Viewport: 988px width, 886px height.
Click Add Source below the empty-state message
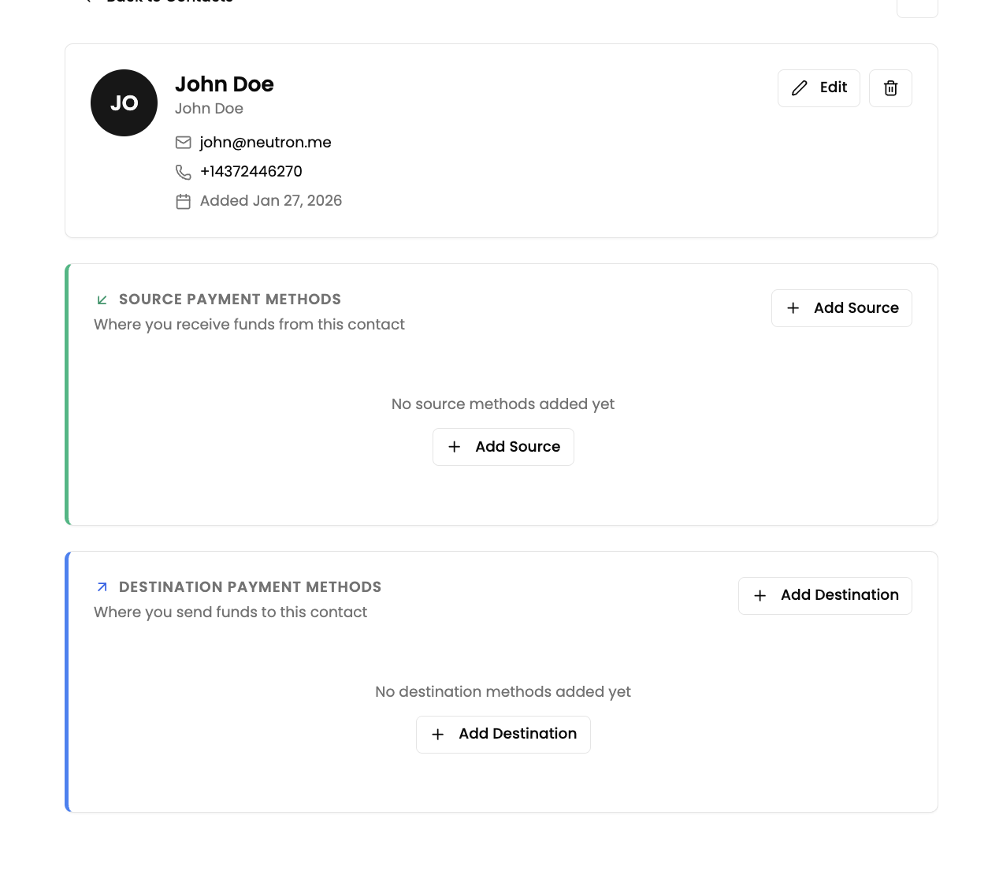click(x=503, y=447)
